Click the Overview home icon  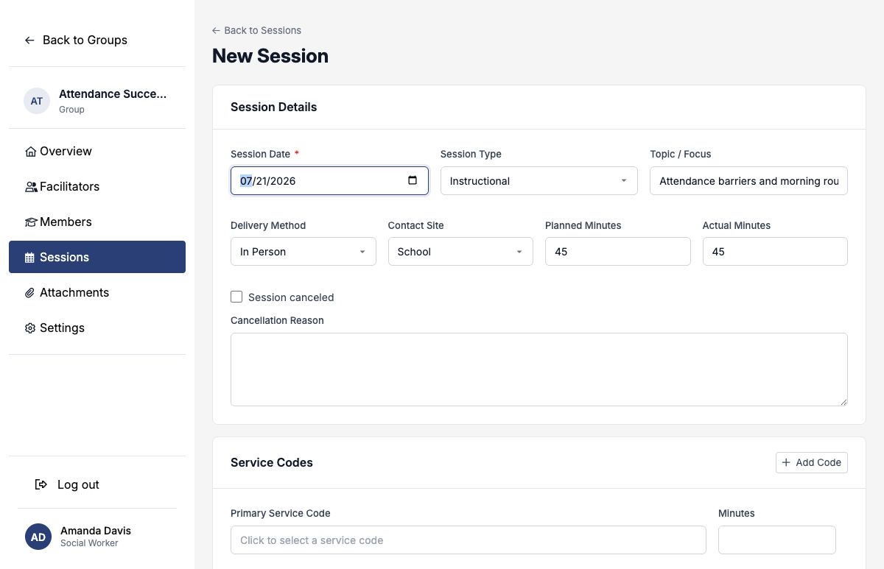click(x=31, y=152)
